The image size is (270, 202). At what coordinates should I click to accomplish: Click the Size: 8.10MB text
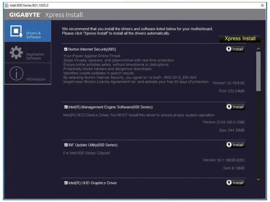(x=234, y=168)
